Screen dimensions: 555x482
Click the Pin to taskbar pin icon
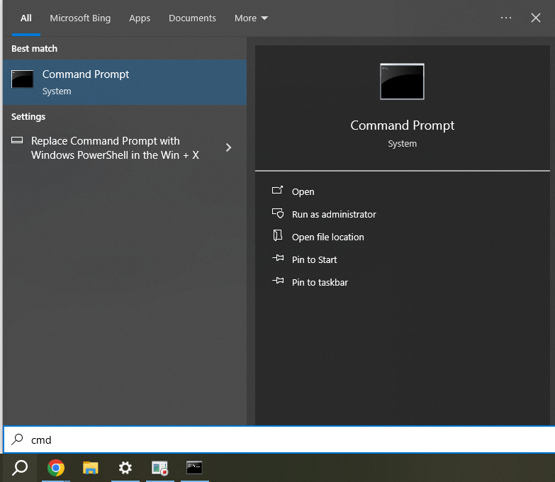(278, 281)
